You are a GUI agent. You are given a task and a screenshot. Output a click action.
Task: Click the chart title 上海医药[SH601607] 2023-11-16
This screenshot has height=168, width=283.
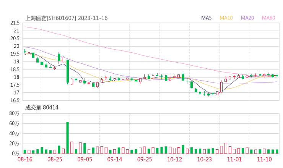[x=66, y=18]
